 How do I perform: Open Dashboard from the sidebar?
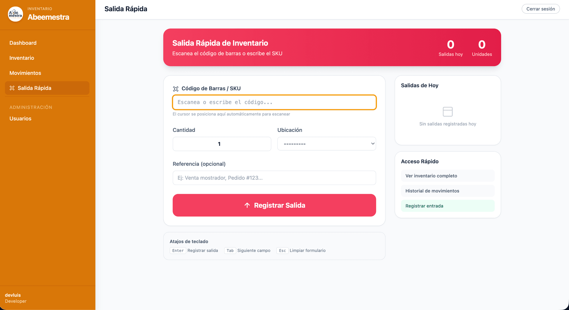tap(23, 43)
